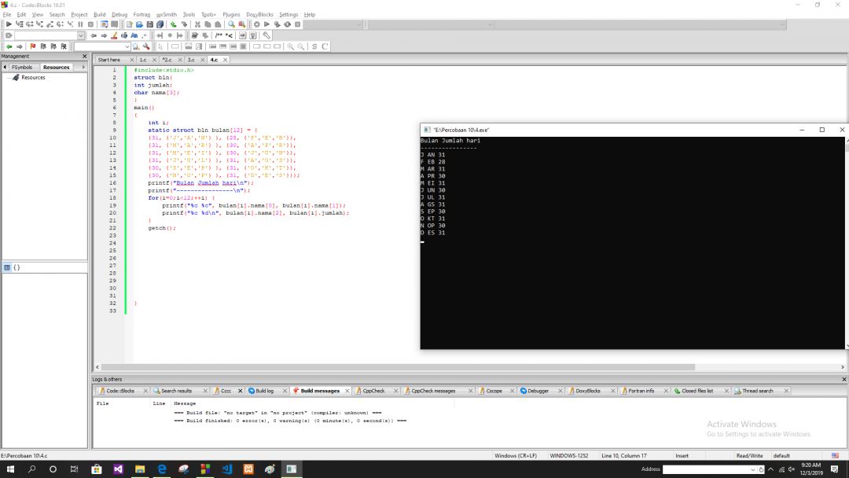849x478 pixels.
Task: Click the Run play icon in compiler toolbar
Action: click(x=267, y=24)
